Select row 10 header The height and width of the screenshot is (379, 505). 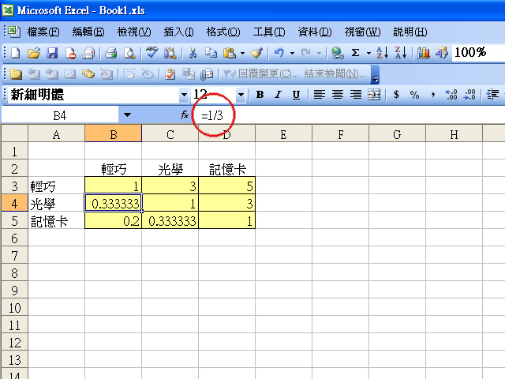pos(14,308)
